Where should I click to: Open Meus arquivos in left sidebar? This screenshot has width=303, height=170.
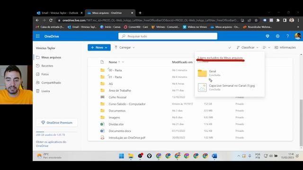[51, 58]
